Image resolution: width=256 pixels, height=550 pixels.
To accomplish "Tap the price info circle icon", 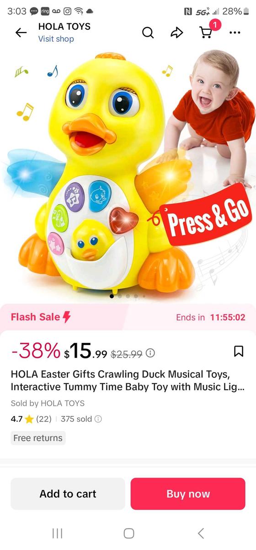I will point(150,353).
